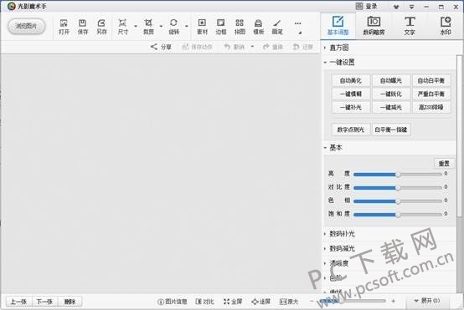Undo with the 撤销 button

point(235,47)
